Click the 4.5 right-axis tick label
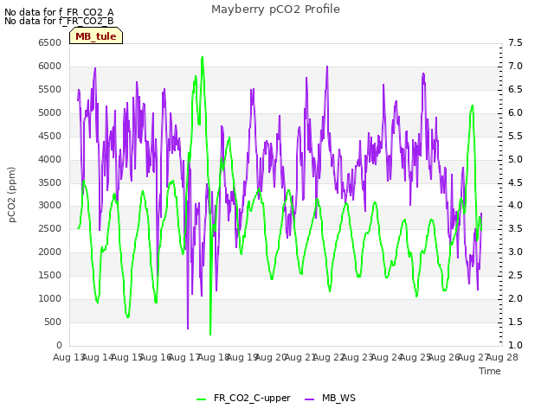The image size is (554, 415). [515, 182]
